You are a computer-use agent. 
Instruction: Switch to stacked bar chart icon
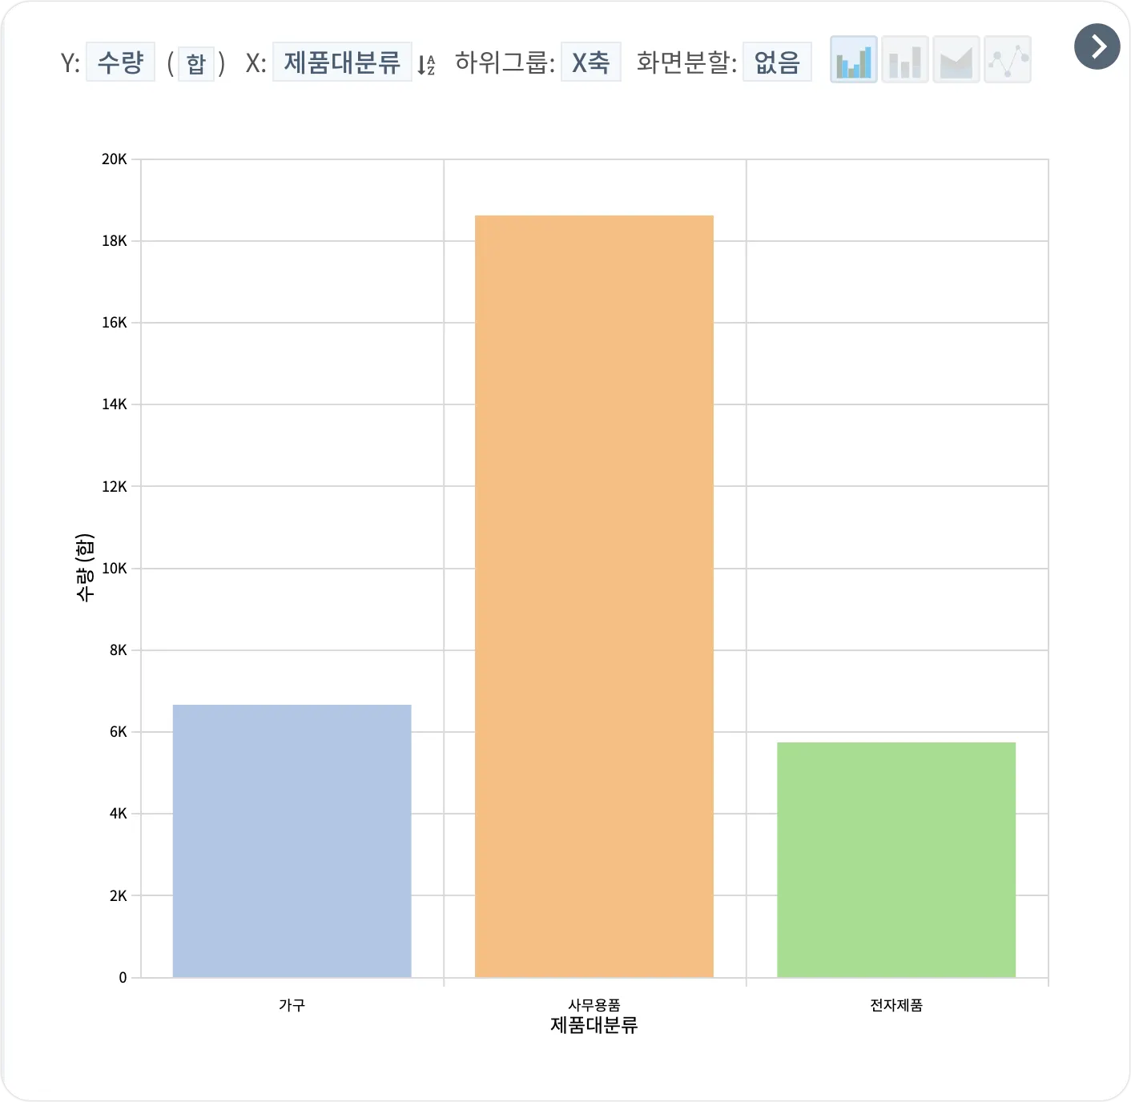click(x=905, y=60)
